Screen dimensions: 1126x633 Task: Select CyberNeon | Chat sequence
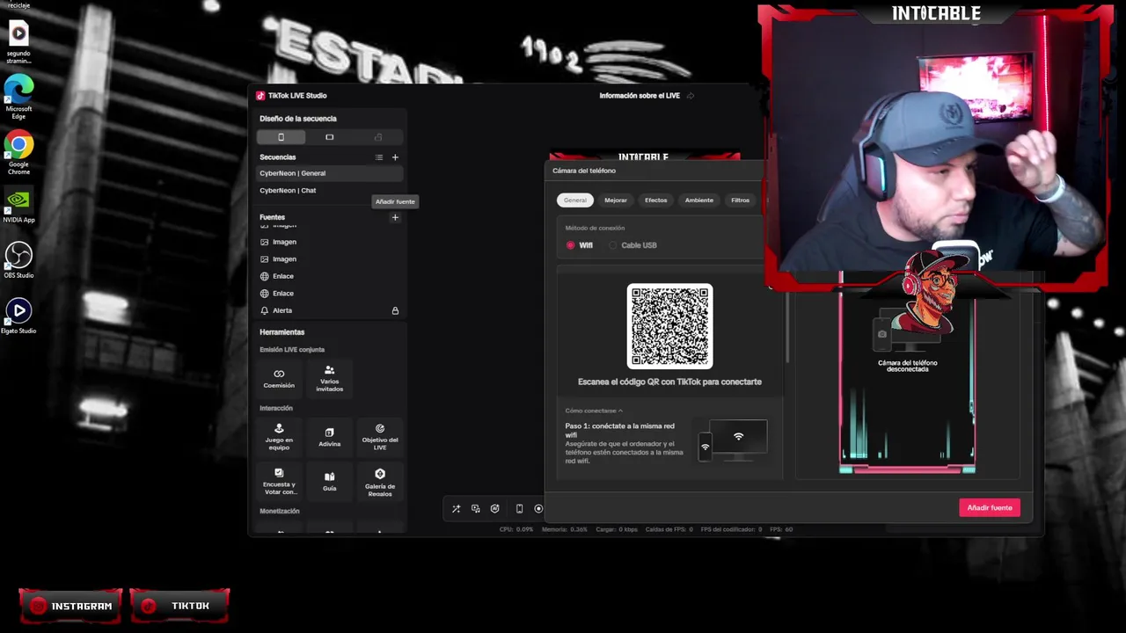click(x=330, y=190)
